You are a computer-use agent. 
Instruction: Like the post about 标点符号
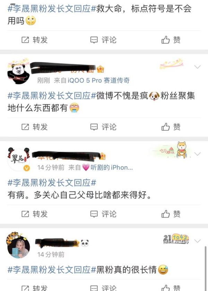171,40
